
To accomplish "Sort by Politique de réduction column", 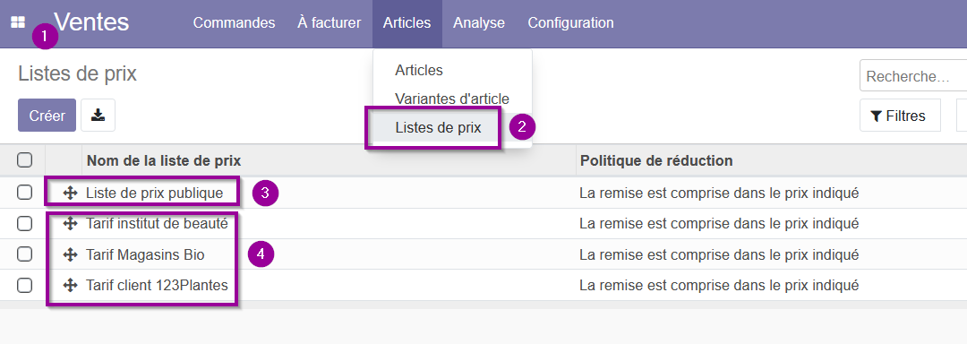I will [656, 161].
